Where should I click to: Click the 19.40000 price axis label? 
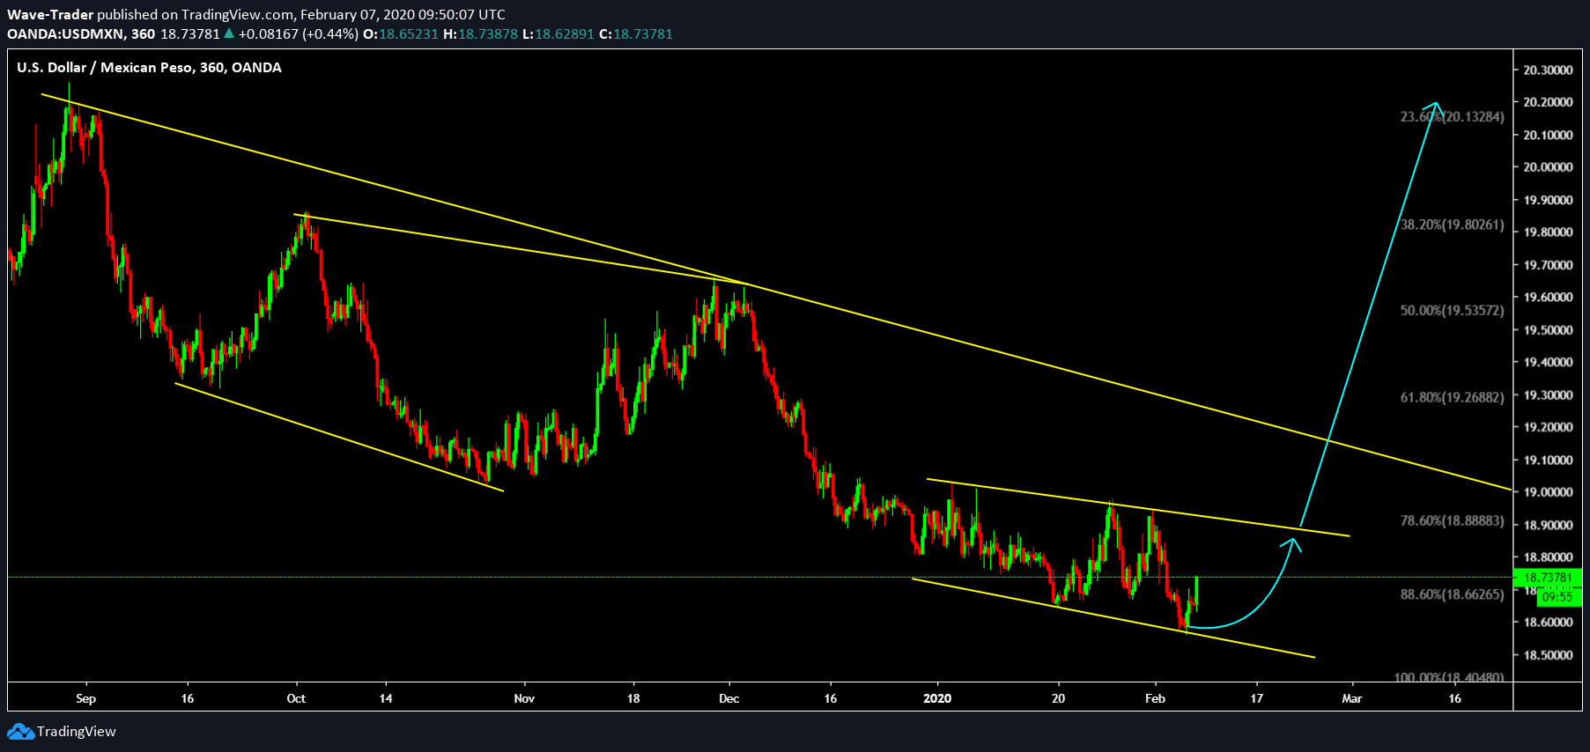[1548, 363]
